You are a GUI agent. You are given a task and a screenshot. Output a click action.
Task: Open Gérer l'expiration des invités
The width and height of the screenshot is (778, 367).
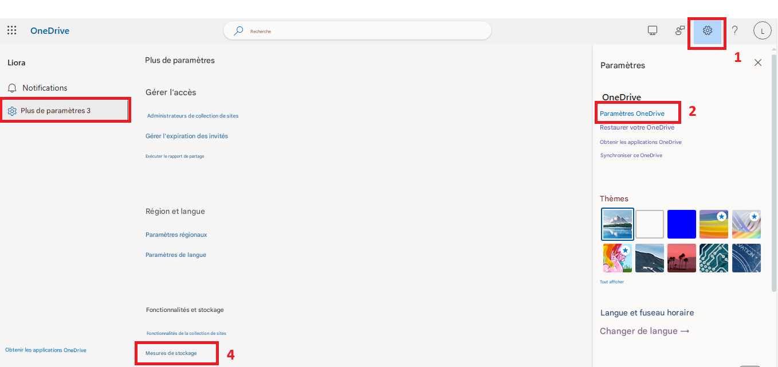pos(187,136)
